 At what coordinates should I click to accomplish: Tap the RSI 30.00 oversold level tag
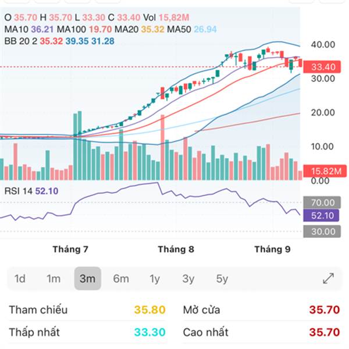click(322, 232)
